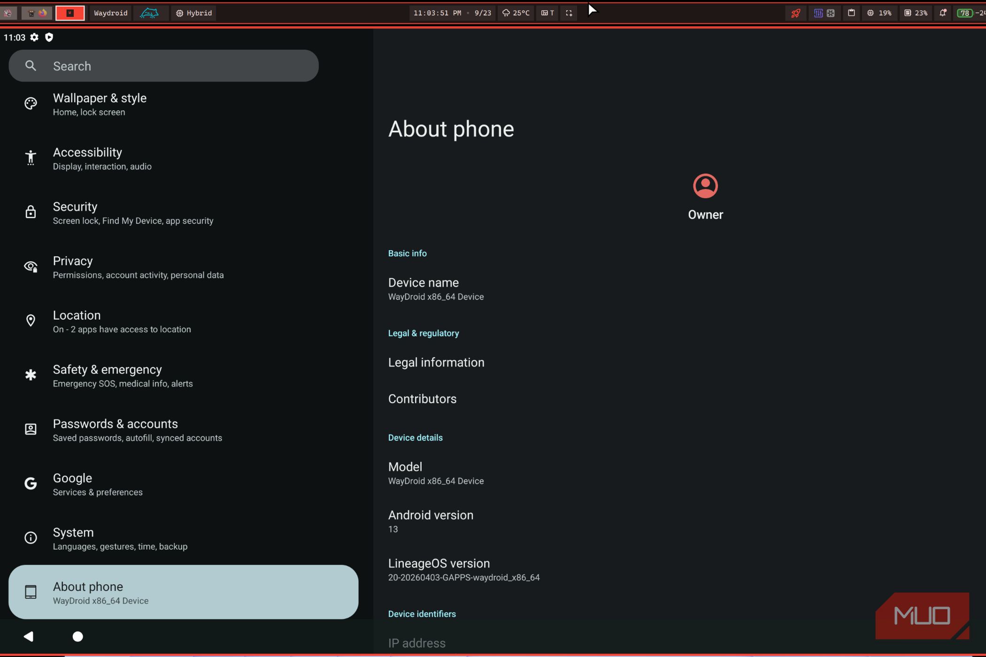Click the settings gear in Android status bar

pyautogui.click(x=34, y=38)
